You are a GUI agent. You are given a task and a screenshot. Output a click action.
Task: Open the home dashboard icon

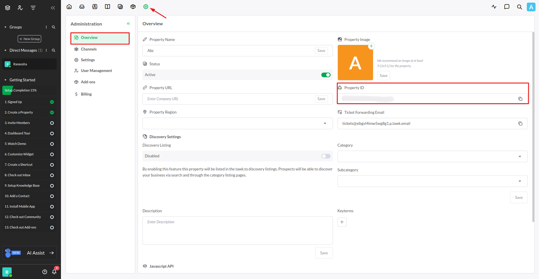[69, 7]
